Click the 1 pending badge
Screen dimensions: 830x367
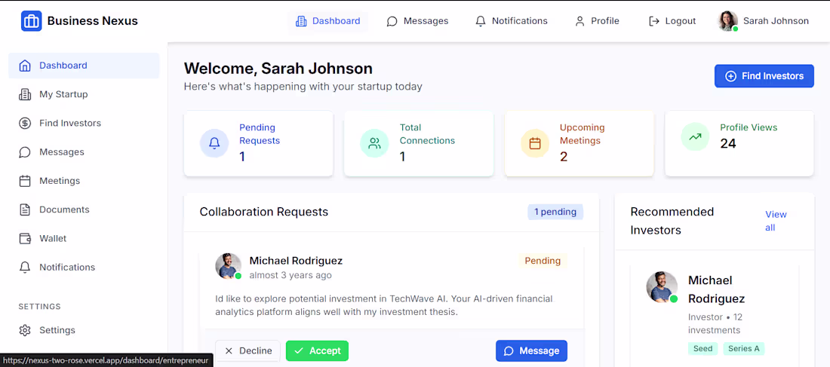coord(555,212)
